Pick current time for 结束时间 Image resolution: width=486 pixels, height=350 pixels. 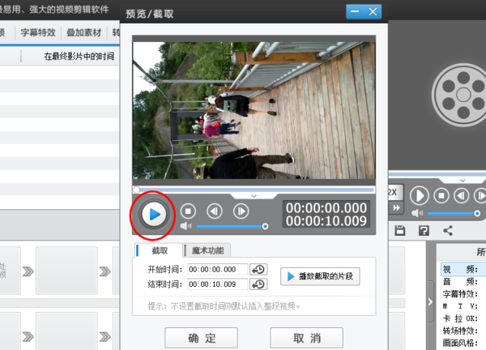(259, 284)
